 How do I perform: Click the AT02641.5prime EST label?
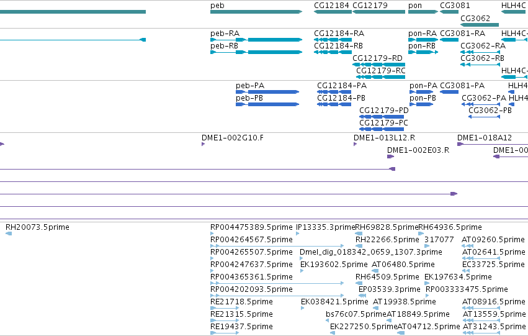(x=494, y=252)
